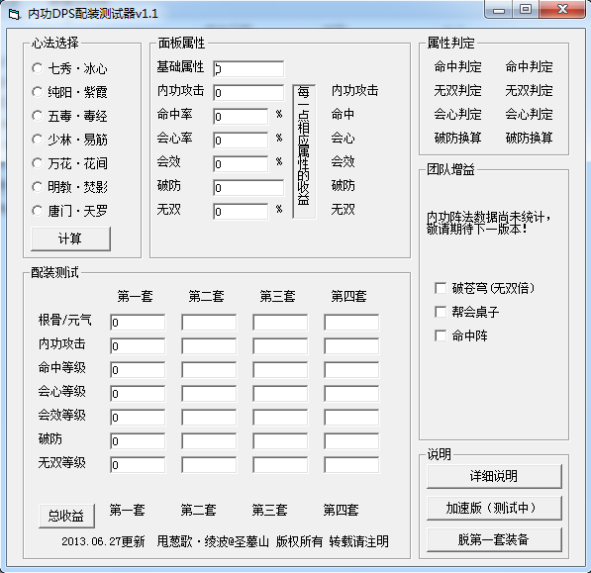Screen dimensions: 591x573
Task: Focus 第一套 会心等级 field
Action: click(138, 394)
